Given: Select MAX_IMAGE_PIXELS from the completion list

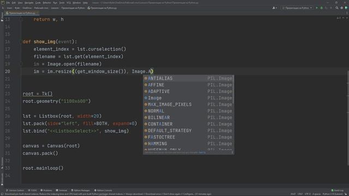Looking at the screenshot, I should click(188, 105).
